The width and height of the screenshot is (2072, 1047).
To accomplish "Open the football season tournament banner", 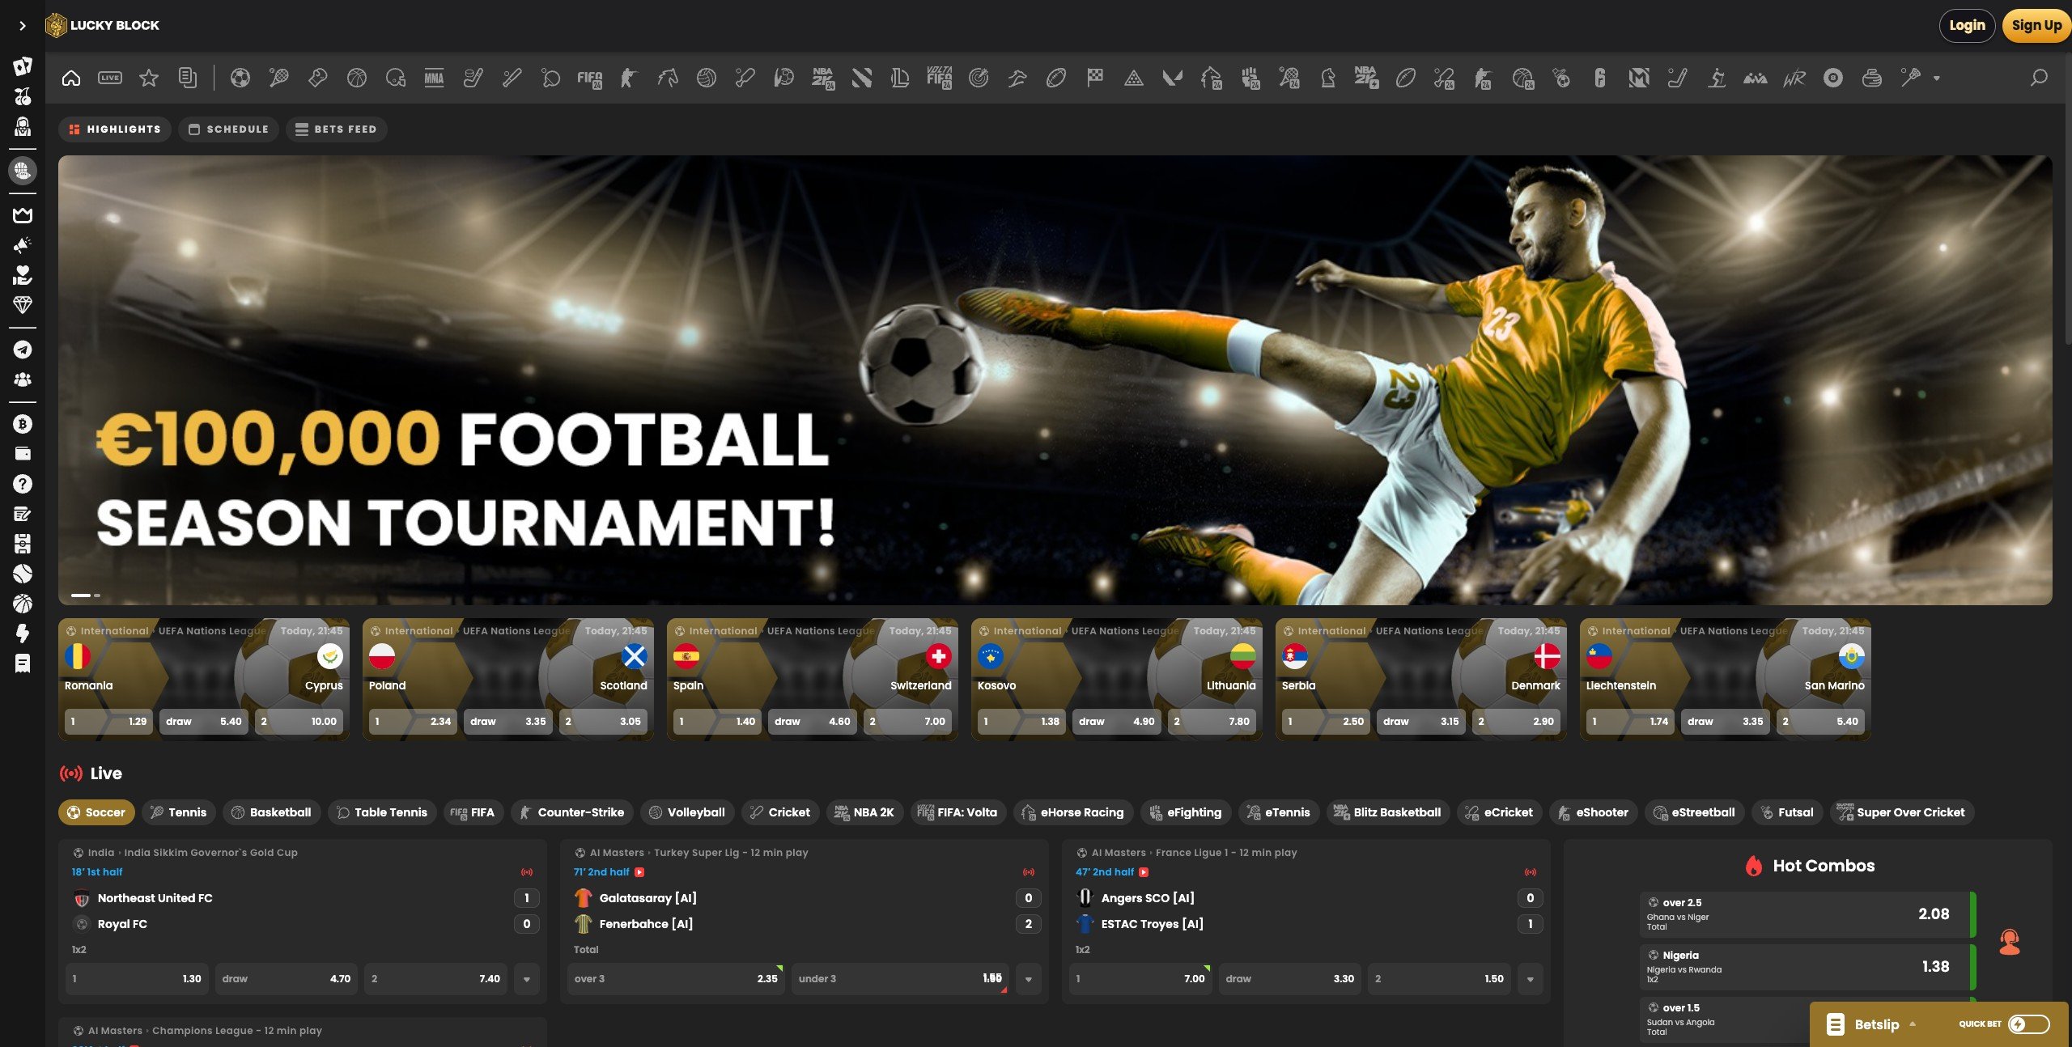I will coord(1055,380).
